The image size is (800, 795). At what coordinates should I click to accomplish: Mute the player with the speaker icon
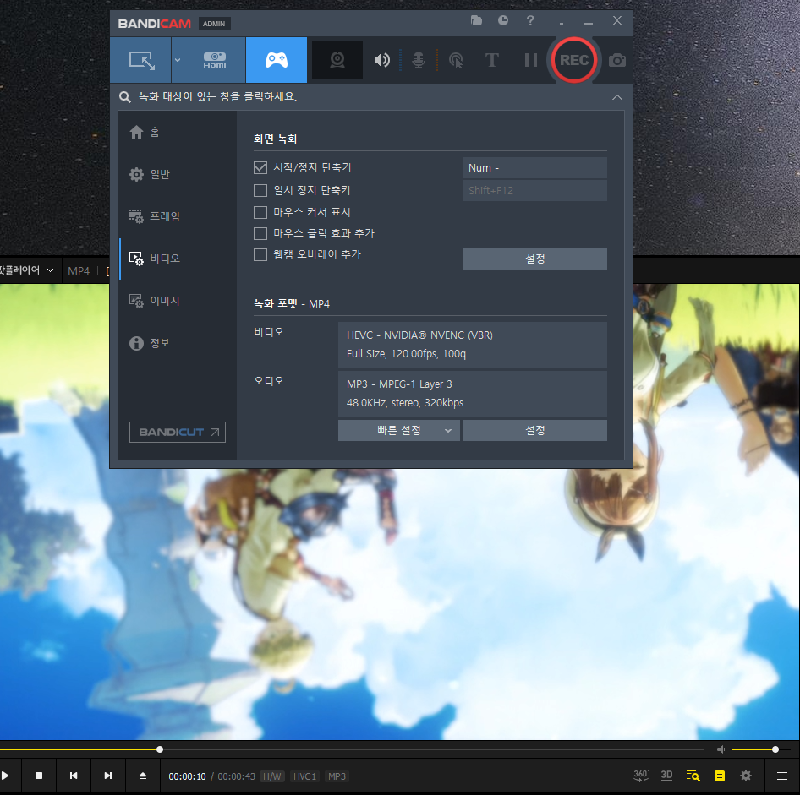tap(721, 749)
